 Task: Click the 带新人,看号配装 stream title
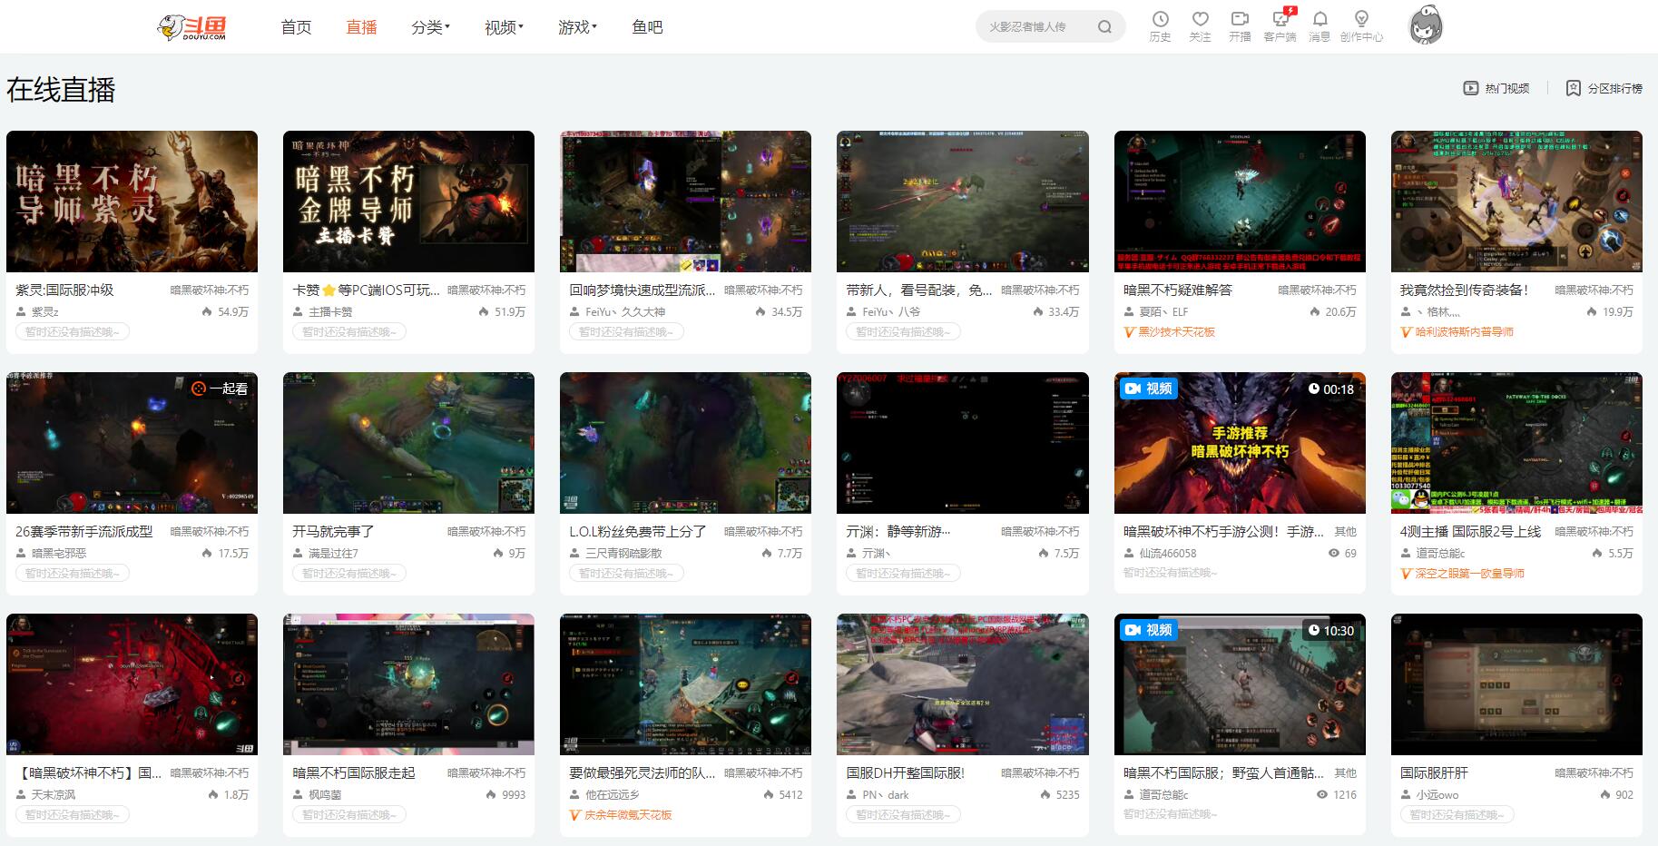[919, 290]
